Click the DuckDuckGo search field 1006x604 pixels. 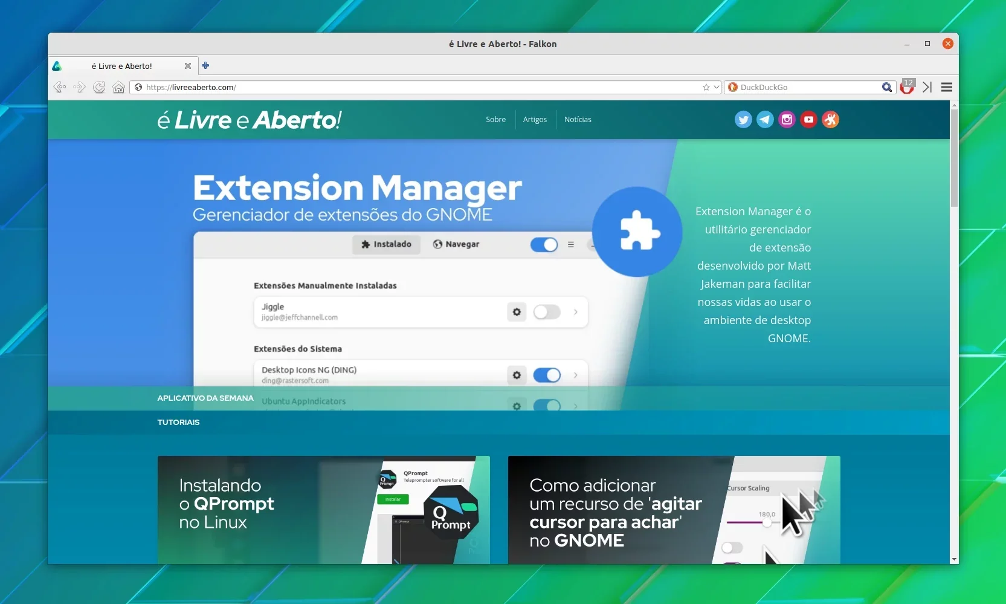pos(810,87)
